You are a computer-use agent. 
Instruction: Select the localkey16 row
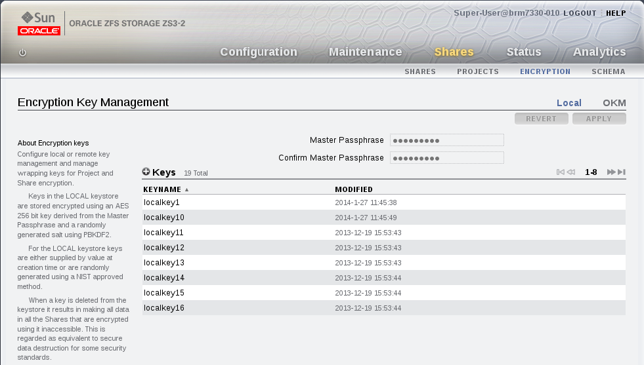tap(383, 308)
